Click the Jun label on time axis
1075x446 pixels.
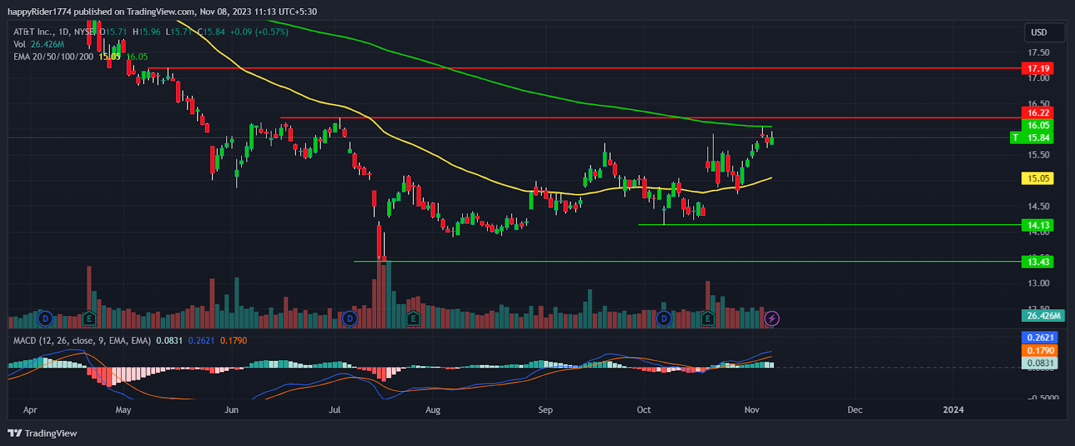point(231,410)
